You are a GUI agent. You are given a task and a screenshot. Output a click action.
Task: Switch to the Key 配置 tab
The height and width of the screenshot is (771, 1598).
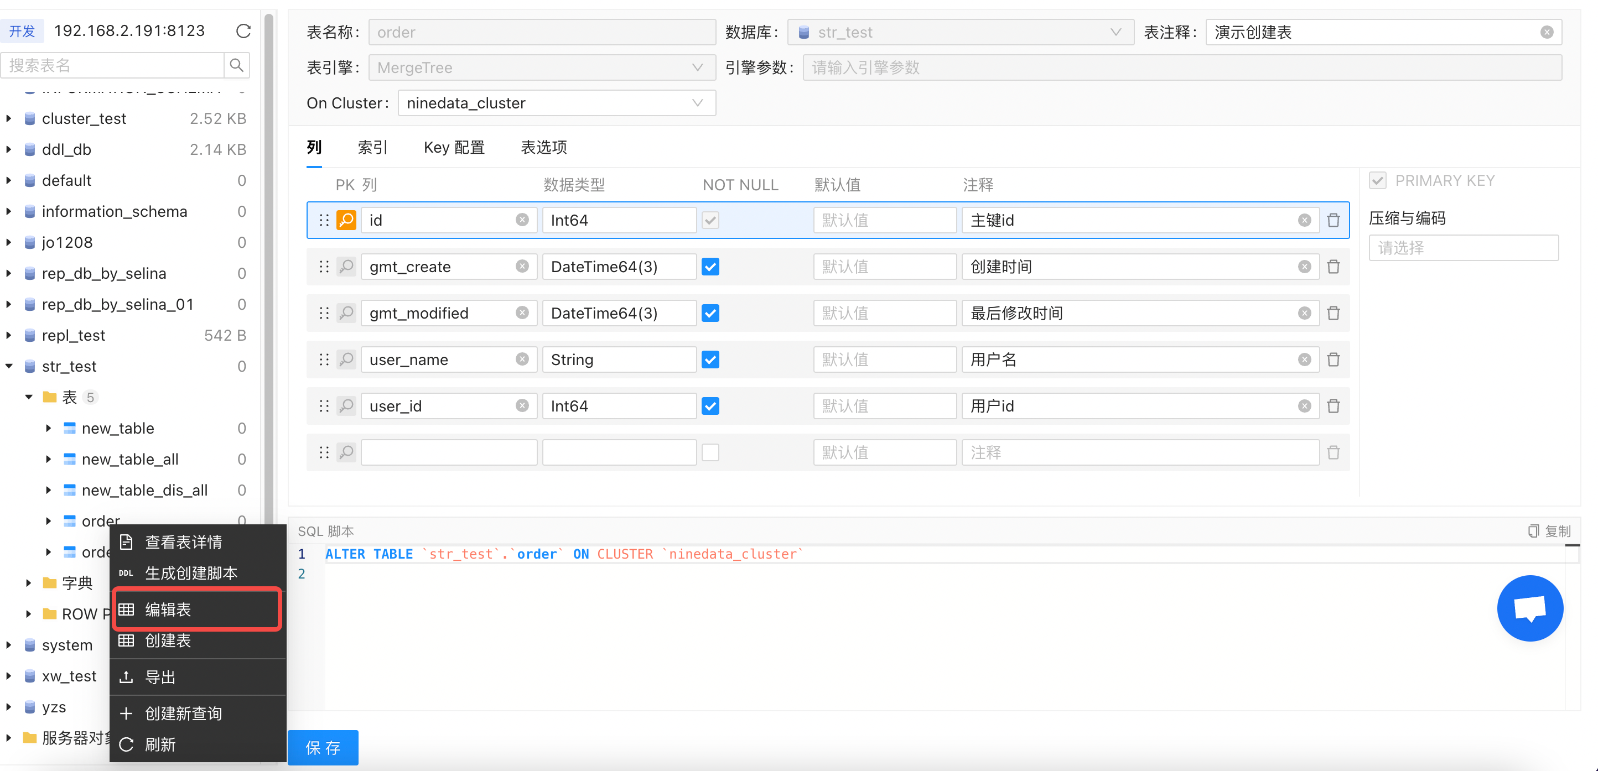(454, 148)
